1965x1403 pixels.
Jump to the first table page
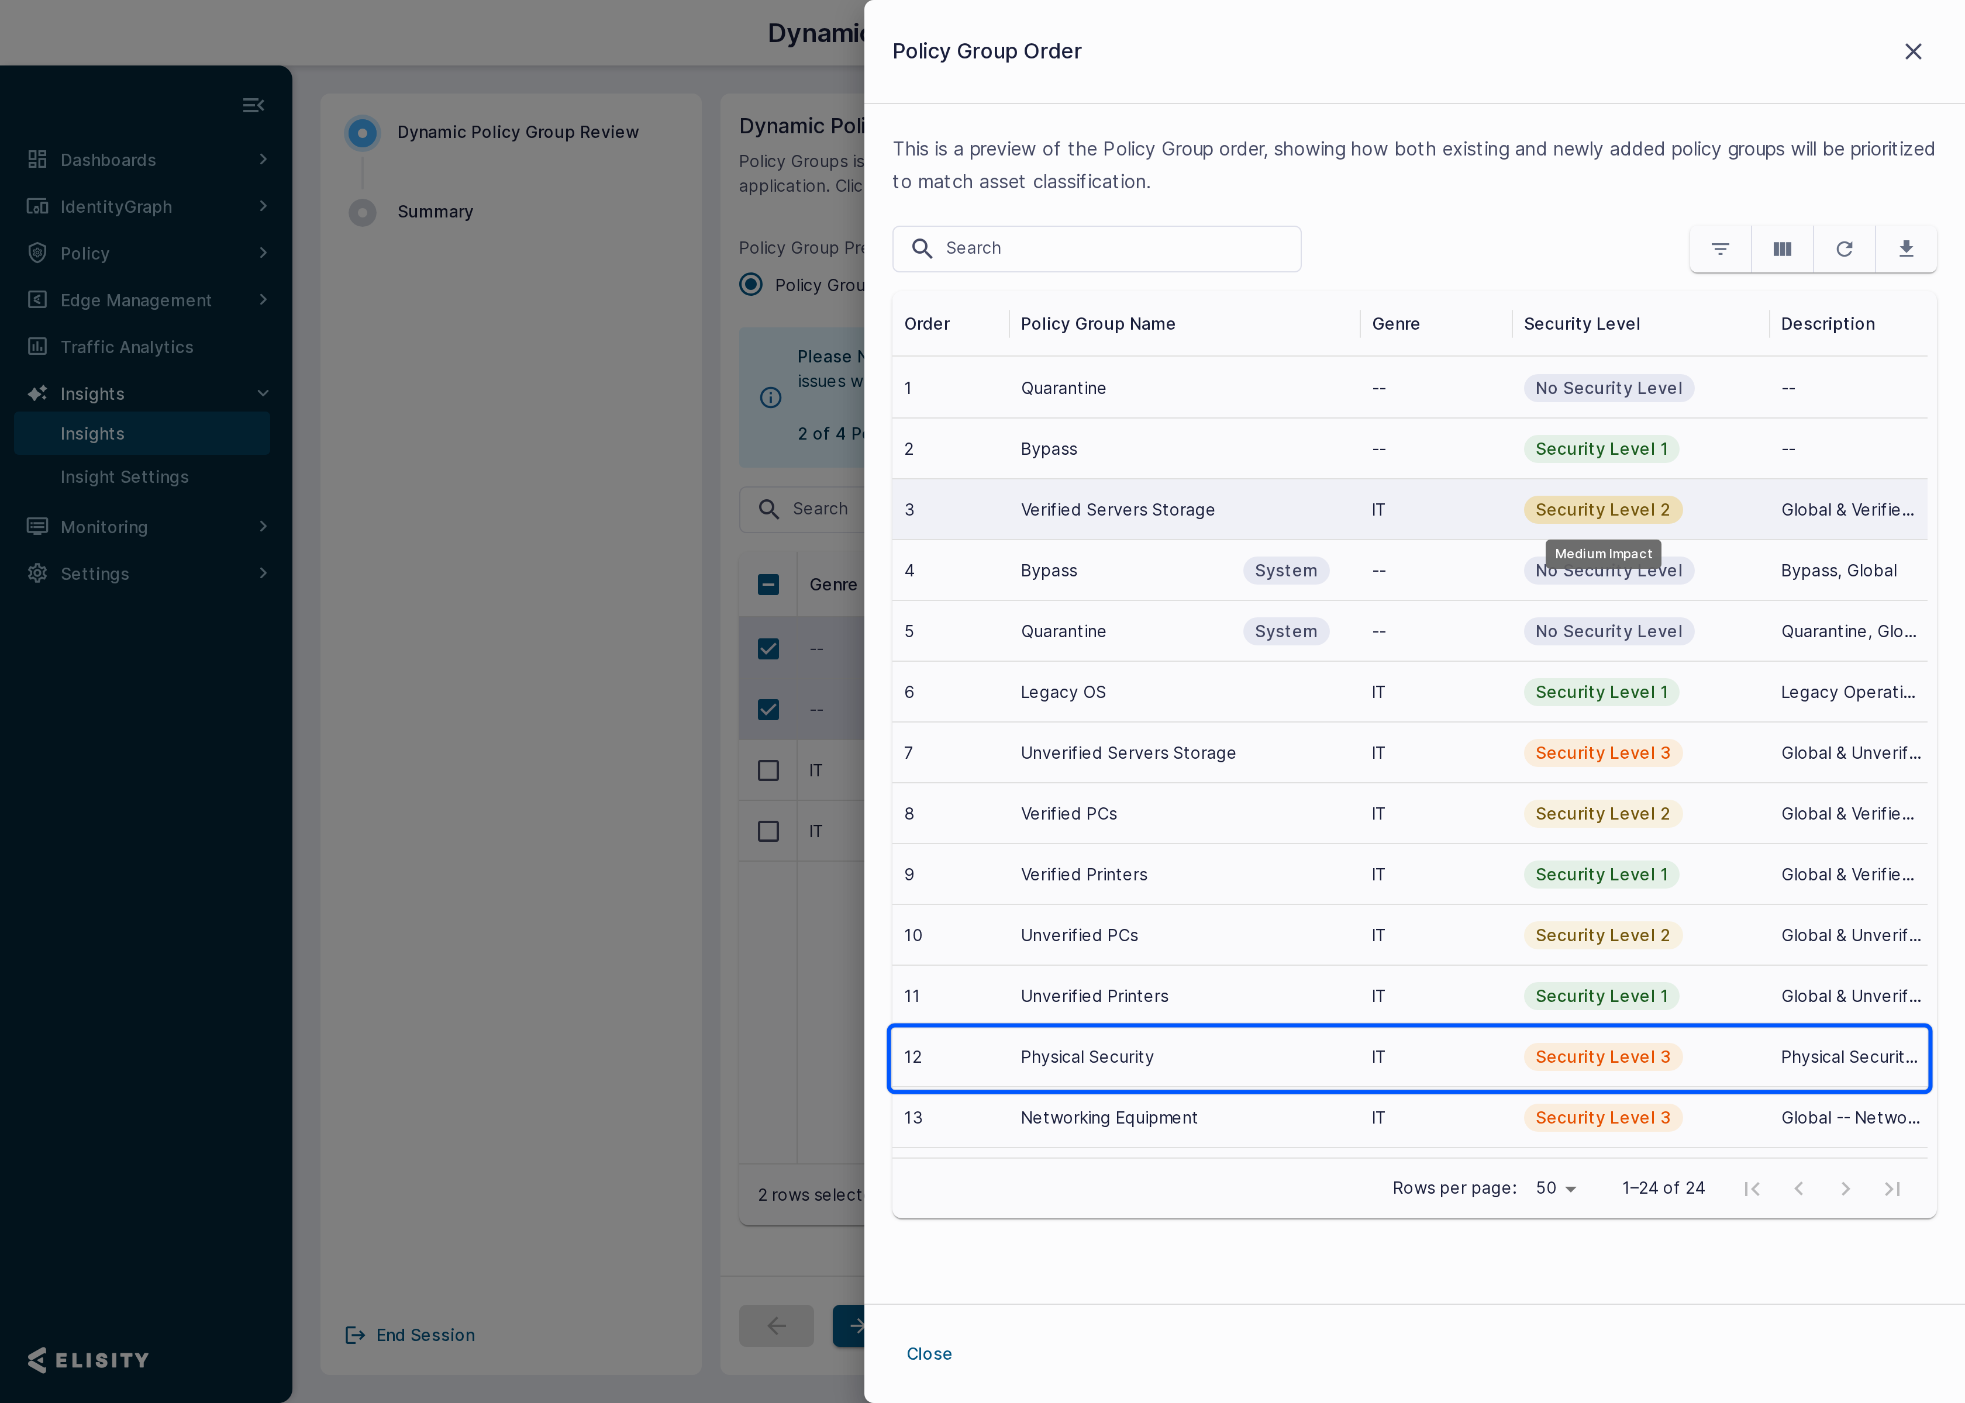1752,1188
